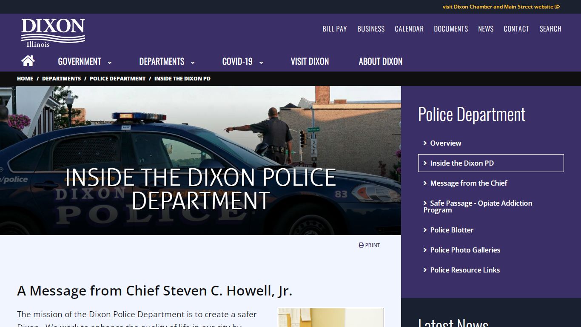Click external link icon after Chamber website text
This screenshot has width=581, height=327.
click(557, 7)
